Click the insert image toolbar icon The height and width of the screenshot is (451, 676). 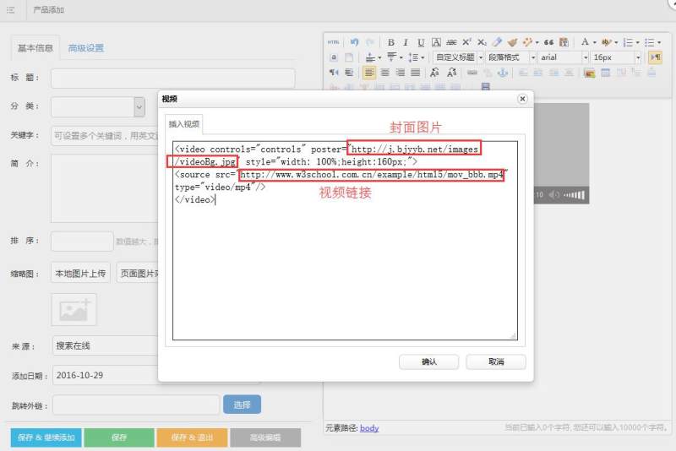tap(589, 73)
